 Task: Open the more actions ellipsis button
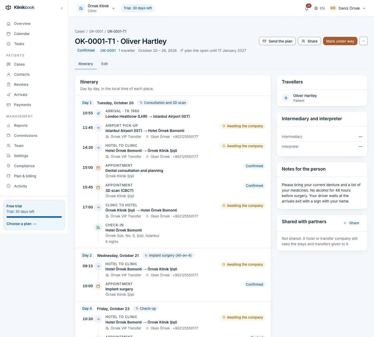pyautogui.click(x=364, y=41)
